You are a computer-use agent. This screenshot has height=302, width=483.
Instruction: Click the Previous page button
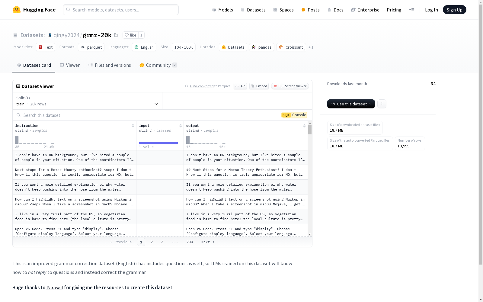121,242
